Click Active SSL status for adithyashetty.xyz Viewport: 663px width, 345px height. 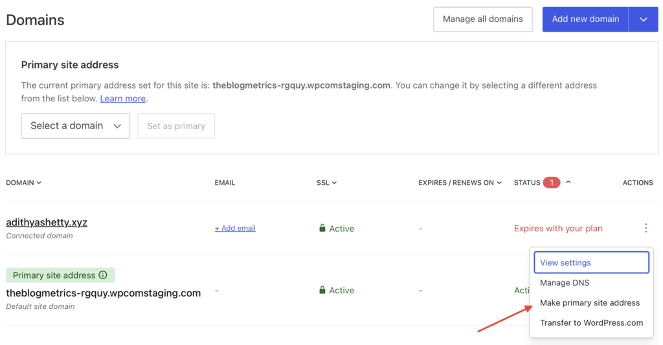pyautogui.click(x=342, y=229)
